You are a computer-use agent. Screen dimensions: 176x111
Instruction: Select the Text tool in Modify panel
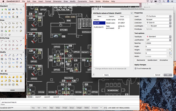(17, 63)
